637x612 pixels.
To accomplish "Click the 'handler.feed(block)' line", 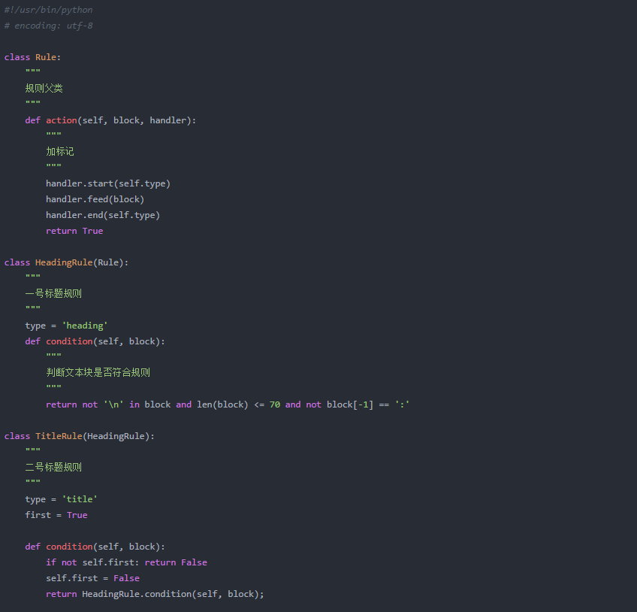I will coord(95,199).
